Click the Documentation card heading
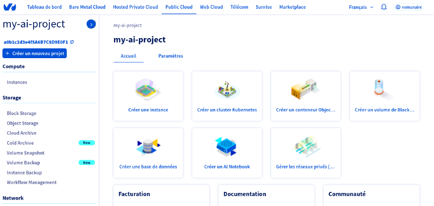The image size is (434, 206). [x=245, y=194]
